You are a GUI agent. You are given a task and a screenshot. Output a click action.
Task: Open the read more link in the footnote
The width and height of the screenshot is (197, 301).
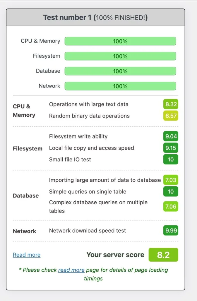pos(71,270)
